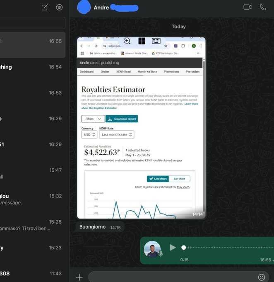The image size is (274, 282).
Task: Start a video call with Andre
Action: click(247, 7)
